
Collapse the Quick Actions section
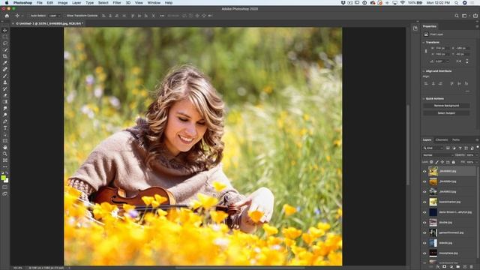pos(424,98)
